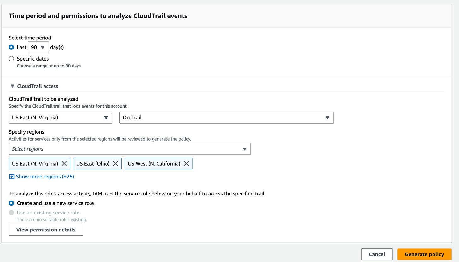The image size is (459, 262).
Task: Remove the US East (Ohio) region tag
Action: [x=115, y=164]
